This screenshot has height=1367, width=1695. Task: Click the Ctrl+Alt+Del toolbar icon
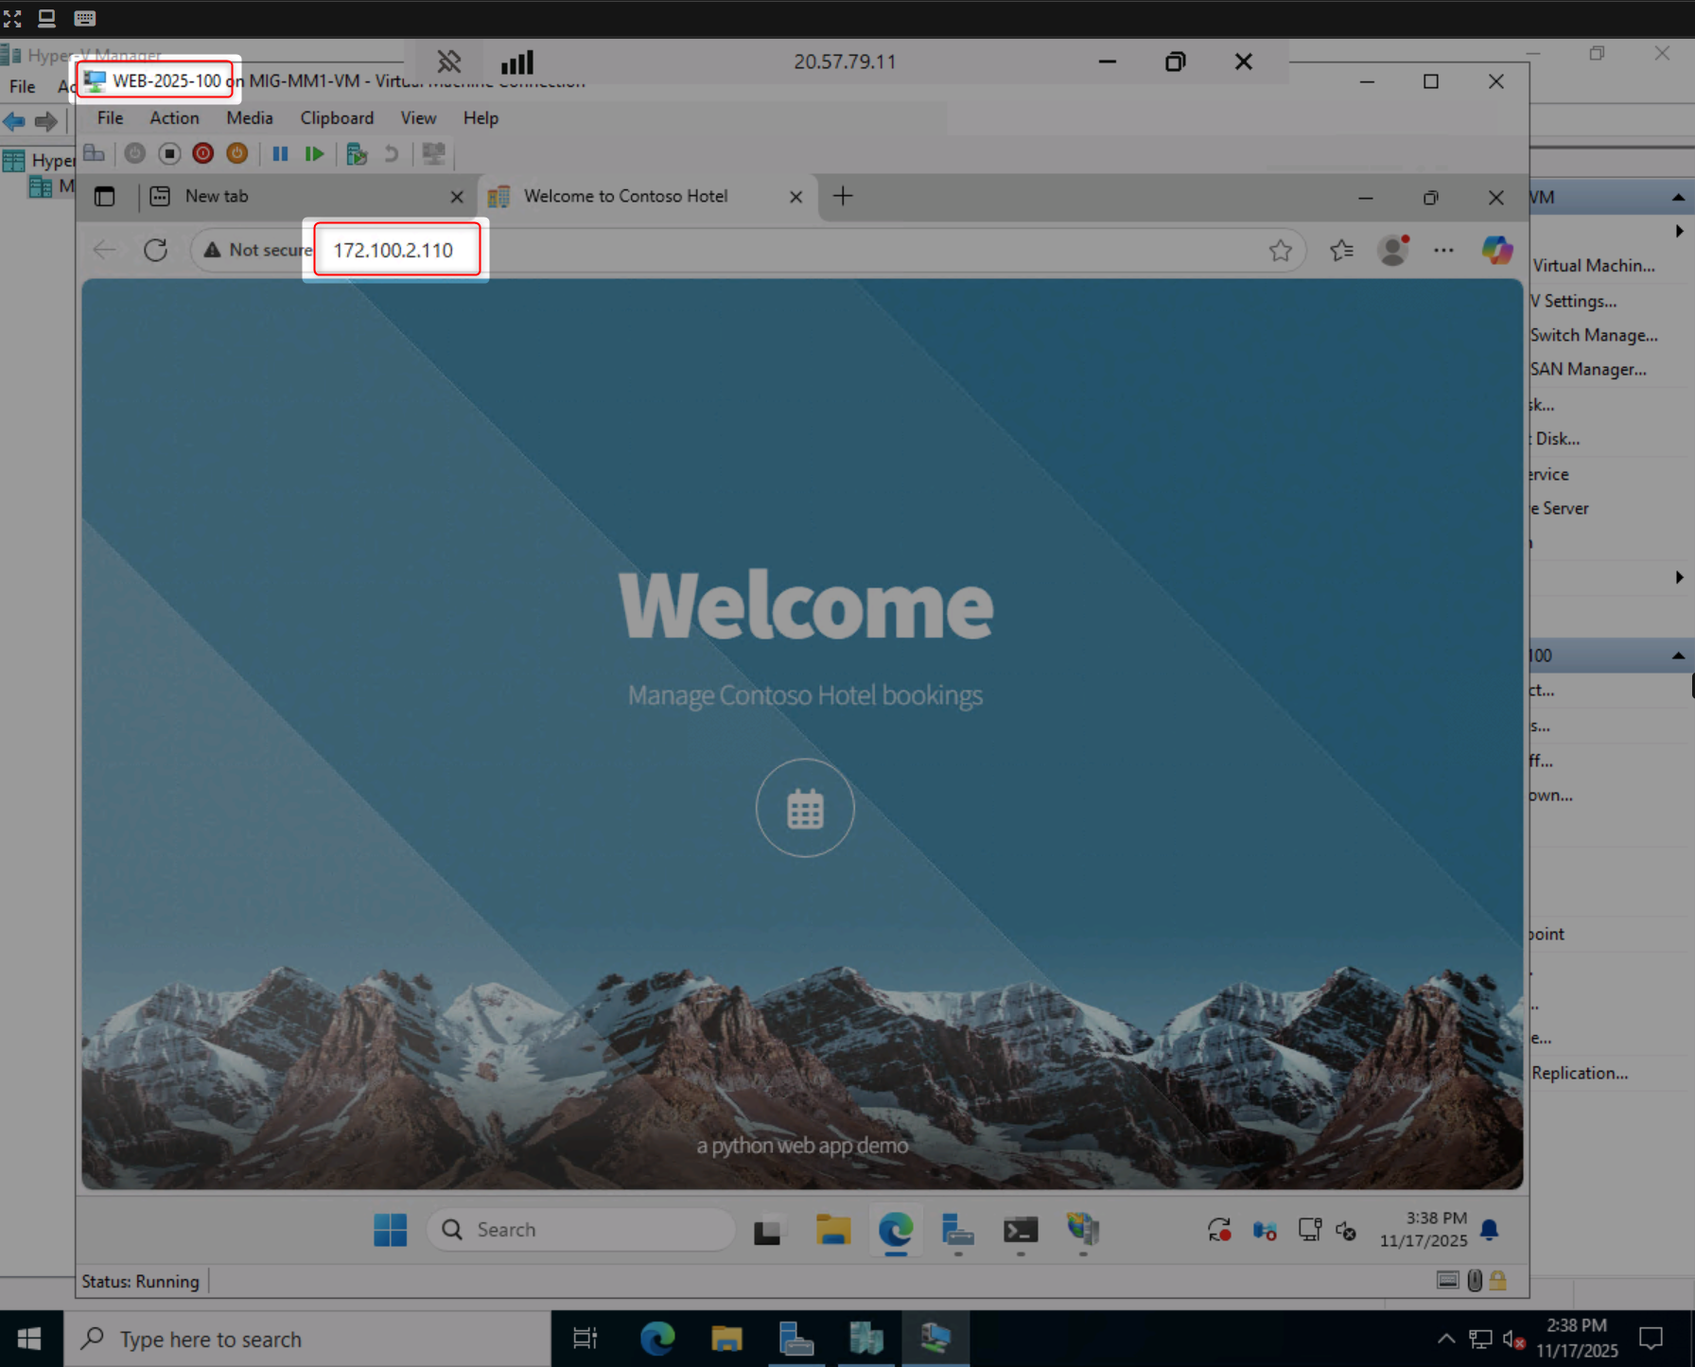click(x=95, y=153)
